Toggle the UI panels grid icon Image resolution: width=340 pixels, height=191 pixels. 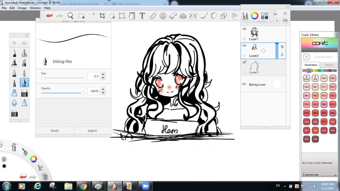(x=265, y=16)
